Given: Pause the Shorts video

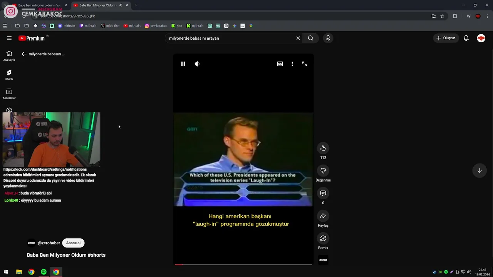Looking at the screenshot, I should click(183, 64).
